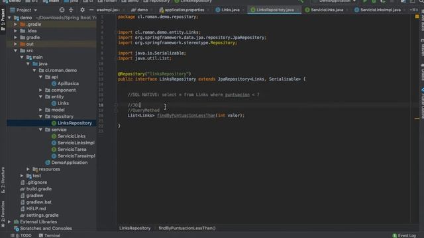Click the debug button in the top toolbar

(374, 1)
